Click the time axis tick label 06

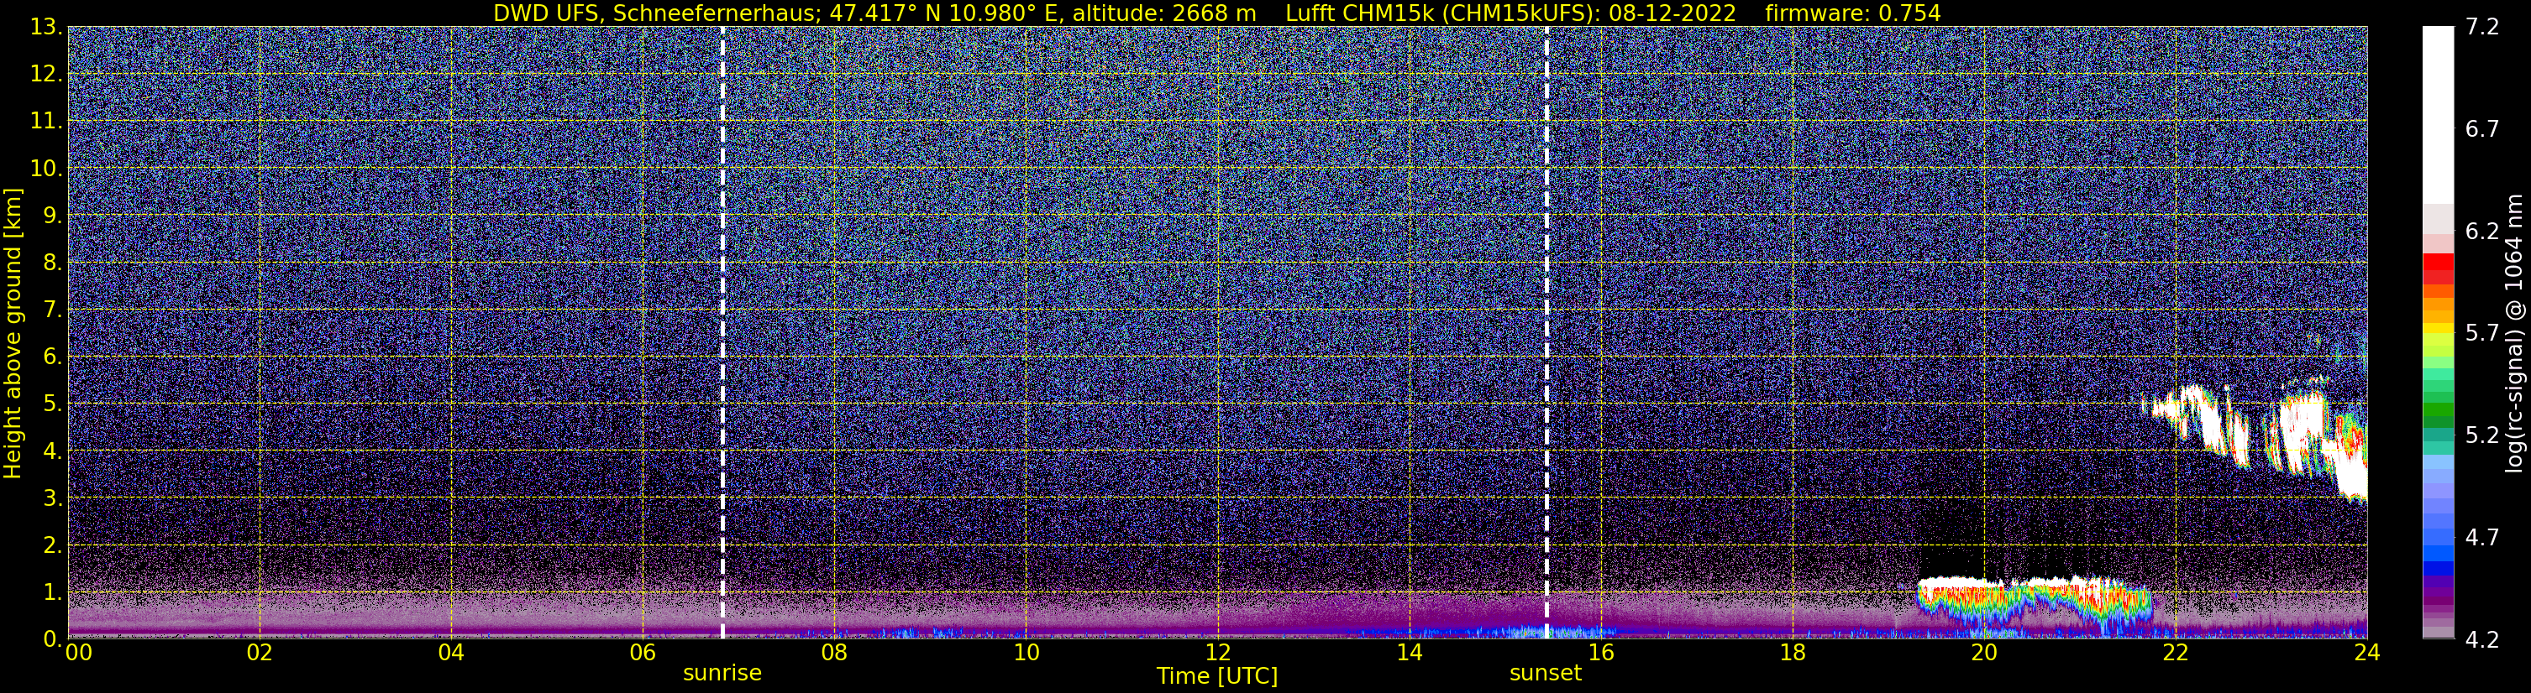coord(643,654)
